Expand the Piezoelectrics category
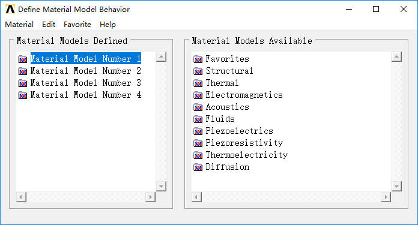418x225 pixels. (239, 131)
